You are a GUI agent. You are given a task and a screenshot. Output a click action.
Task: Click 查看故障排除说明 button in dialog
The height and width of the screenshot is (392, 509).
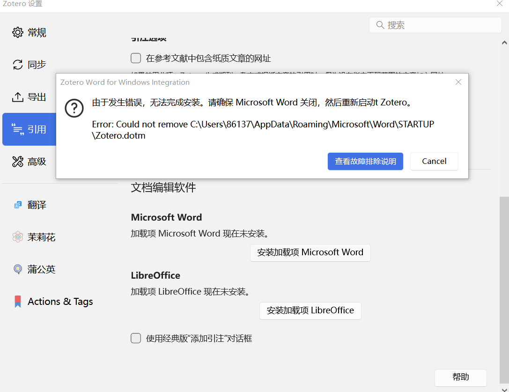[365, 161]
